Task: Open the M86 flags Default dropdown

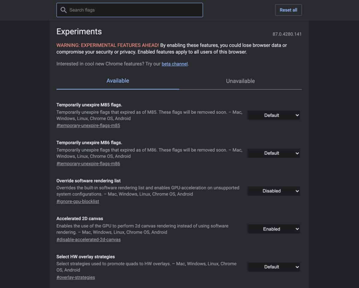Action: (273, 153)
